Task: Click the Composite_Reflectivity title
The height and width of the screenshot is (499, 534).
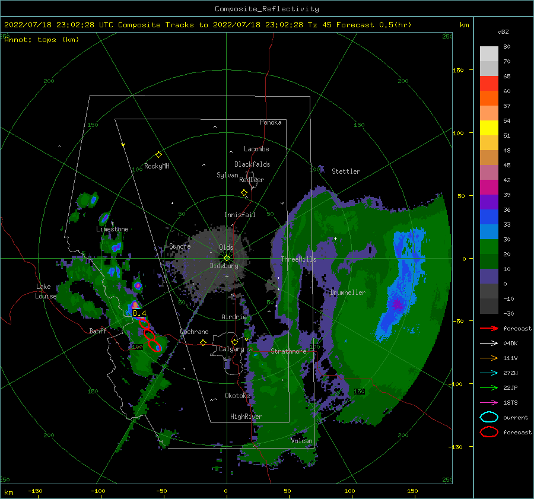Action: coord(266,9)
